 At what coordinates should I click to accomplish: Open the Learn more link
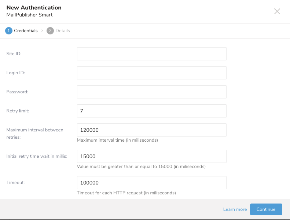[x=235, y=209]
